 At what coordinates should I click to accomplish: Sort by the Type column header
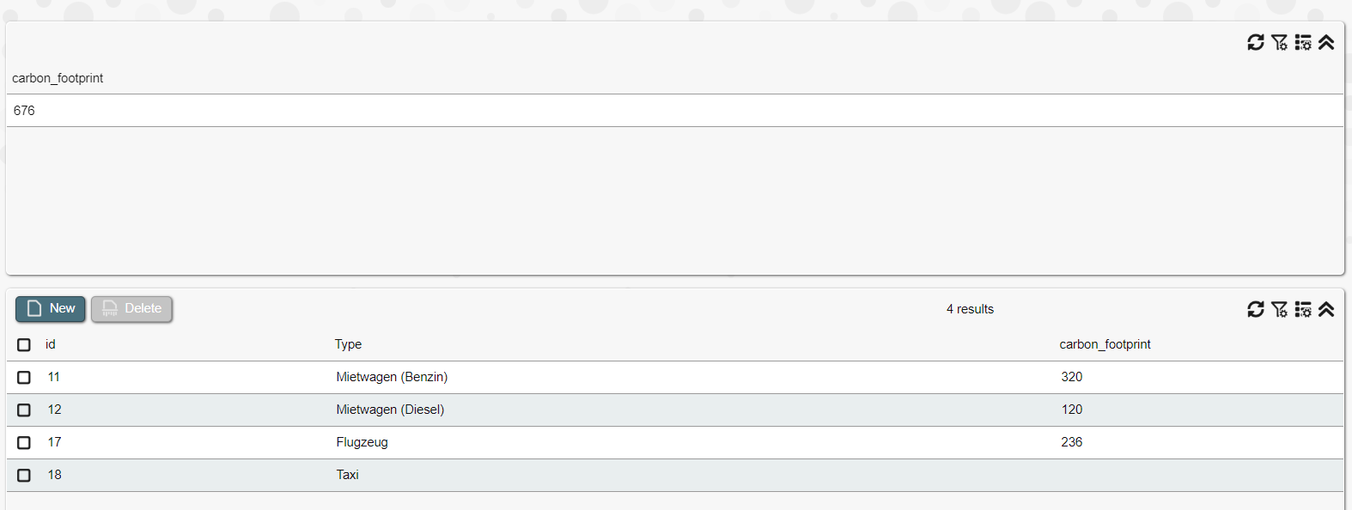click(x=348, y=344)
